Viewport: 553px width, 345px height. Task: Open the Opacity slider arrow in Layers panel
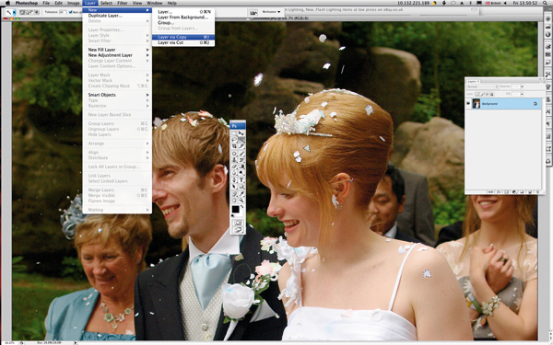tap(522, 86)
